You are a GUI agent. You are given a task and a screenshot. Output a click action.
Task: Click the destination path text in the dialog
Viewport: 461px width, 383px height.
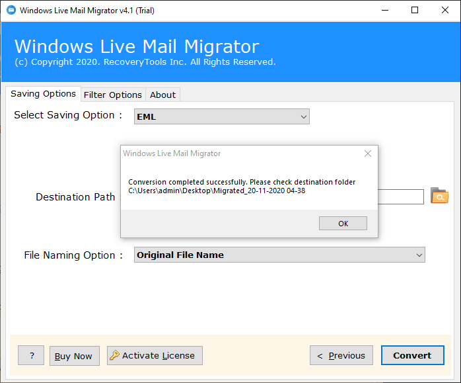[217, 191]
